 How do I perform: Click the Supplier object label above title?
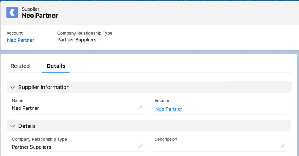point(30,9)
